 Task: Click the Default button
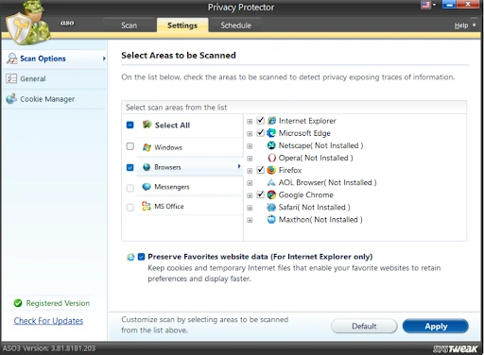click(364, 326)
